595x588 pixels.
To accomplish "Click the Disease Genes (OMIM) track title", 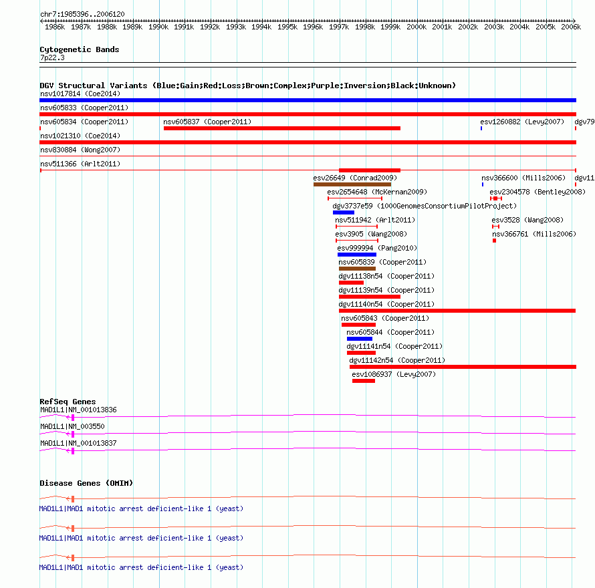I will 86,483.
